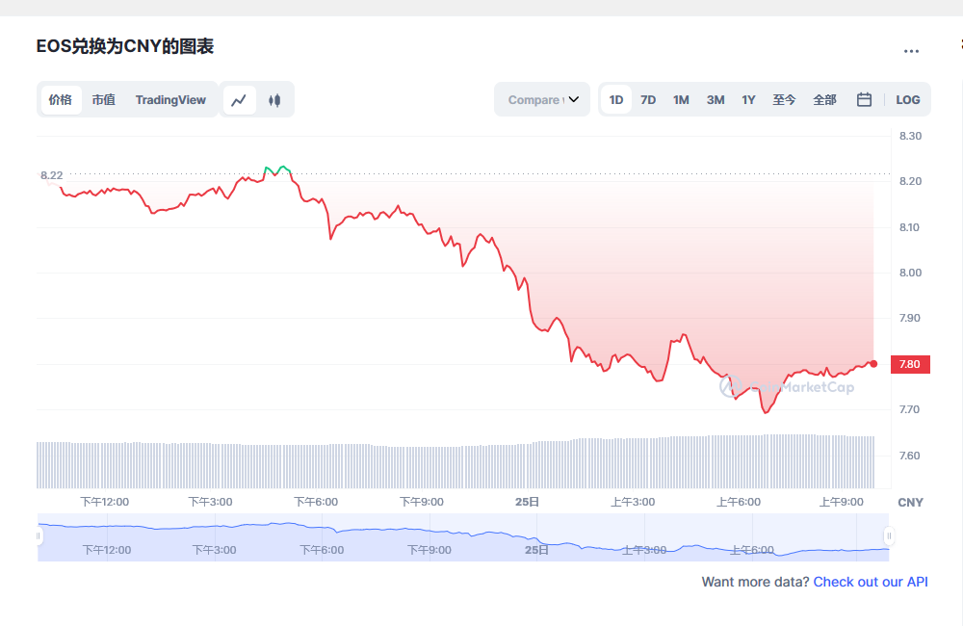Image resolution: width=963 pixels, height=626 pixels.
Task: Select the 市值 tab
Action: click(104, 99)
